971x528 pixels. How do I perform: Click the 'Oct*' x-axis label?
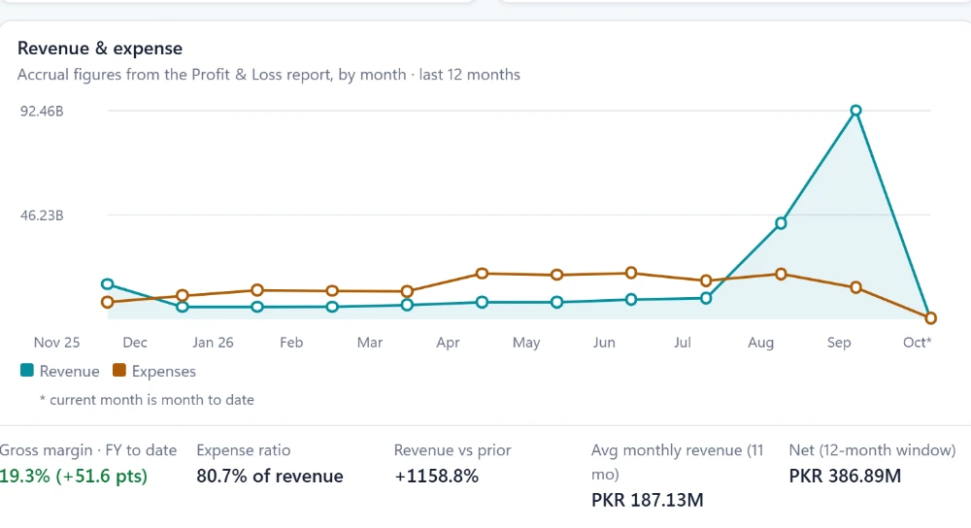coord(918,343)
